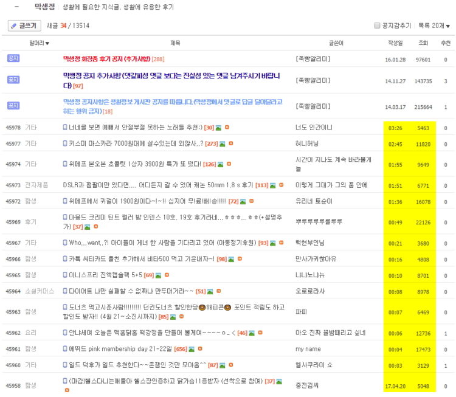456x397 pixels.
Task: Click the author 너도 인간이니
Action: [314, 127]
